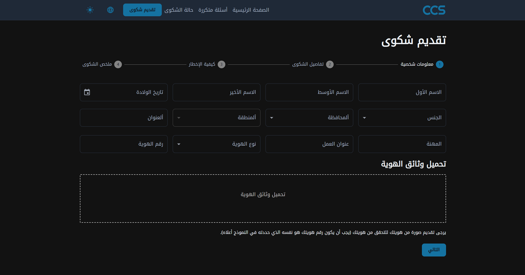Viewport: 525px width, 275px height.
Task: Click the CCS logo
Action: (x=434, y=10)
